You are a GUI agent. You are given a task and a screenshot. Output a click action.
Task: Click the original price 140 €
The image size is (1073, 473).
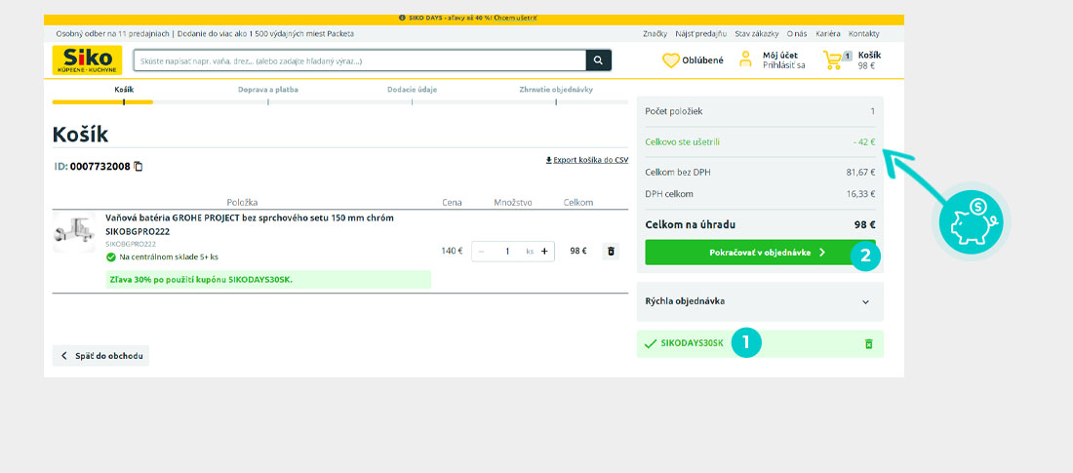pos(453,252)
